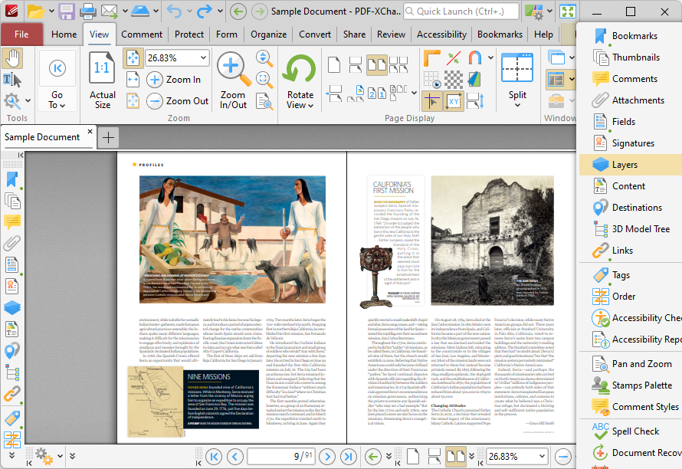Open the Bookmarks icon in left sidebar
The width and height of the screenshot is (682, 469).
click(12, 179)
